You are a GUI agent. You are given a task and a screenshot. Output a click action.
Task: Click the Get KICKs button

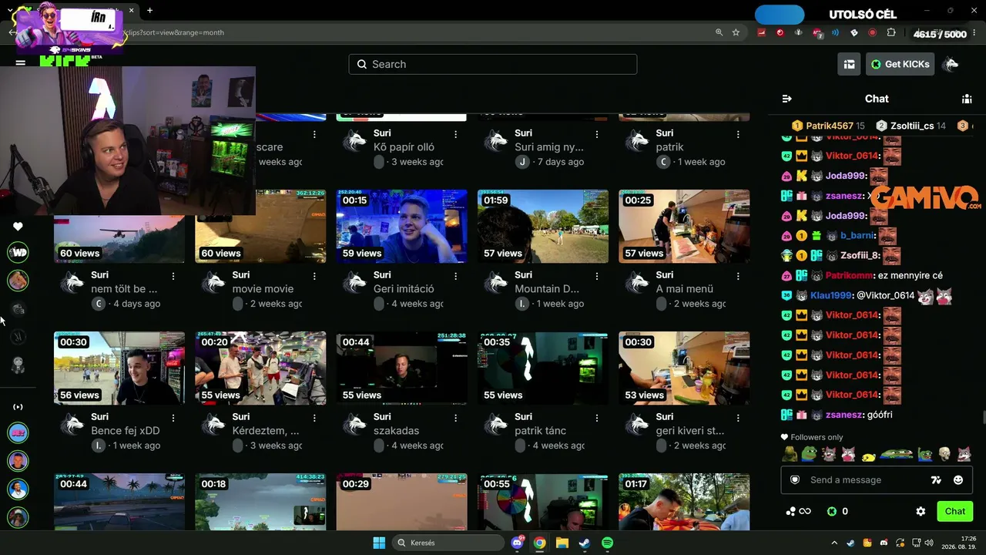(x=900, y=64)
